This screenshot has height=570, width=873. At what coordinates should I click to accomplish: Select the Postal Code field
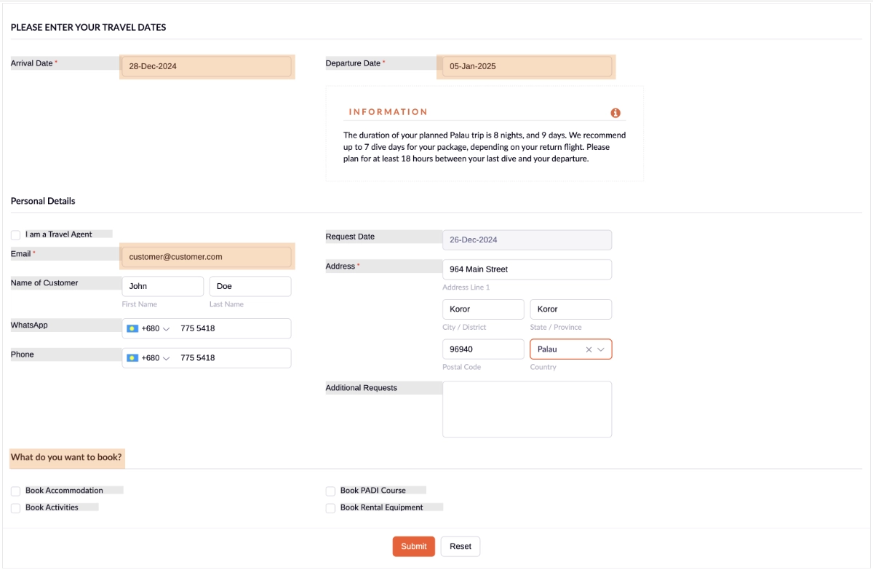[x=483, y=349]
